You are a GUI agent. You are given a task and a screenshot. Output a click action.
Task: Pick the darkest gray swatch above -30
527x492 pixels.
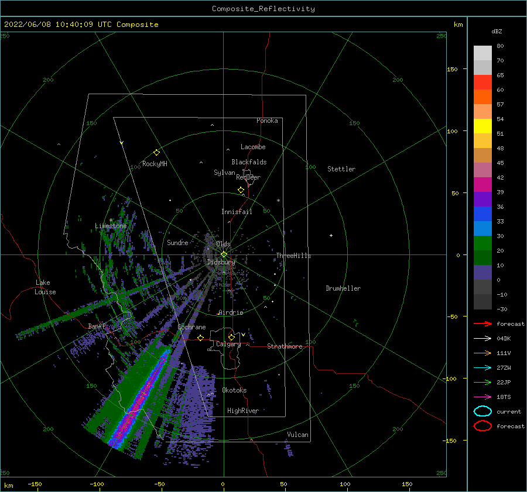click(x=482, y=302)
